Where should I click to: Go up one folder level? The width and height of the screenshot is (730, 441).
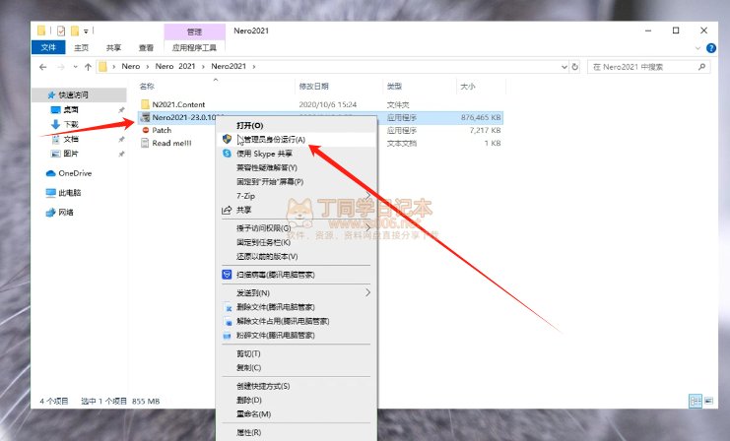click(x=88, y=67)
